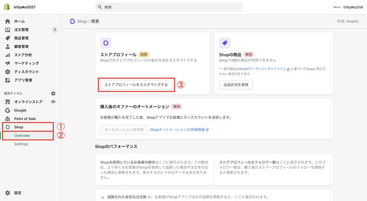Click 無効 badge on 購入後のオファー
367x201 pixels.
click(x=177, y=106)
